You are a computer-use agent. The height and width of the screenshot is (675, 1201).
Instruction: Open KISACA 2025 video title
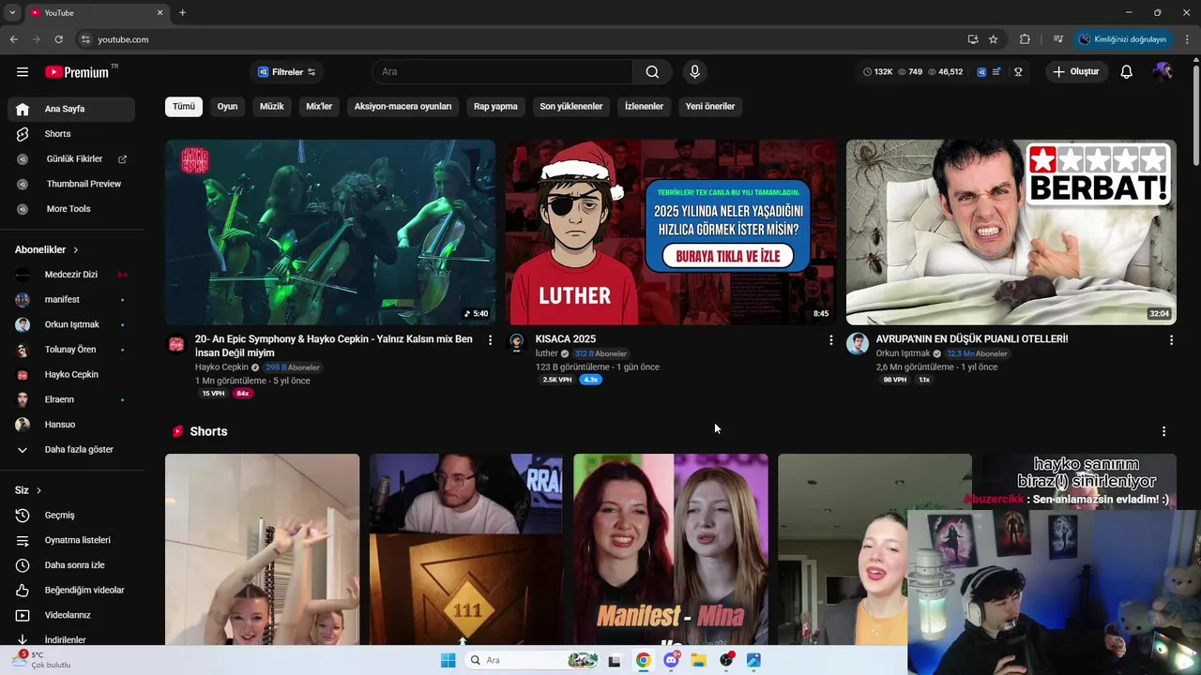(566, 339)
